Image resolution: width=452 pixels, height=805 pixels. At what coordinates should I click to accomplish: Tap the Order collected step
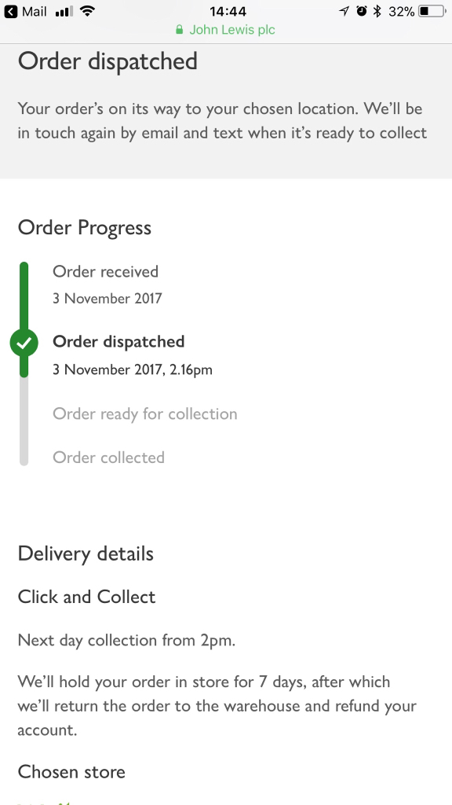coord(108,458)
